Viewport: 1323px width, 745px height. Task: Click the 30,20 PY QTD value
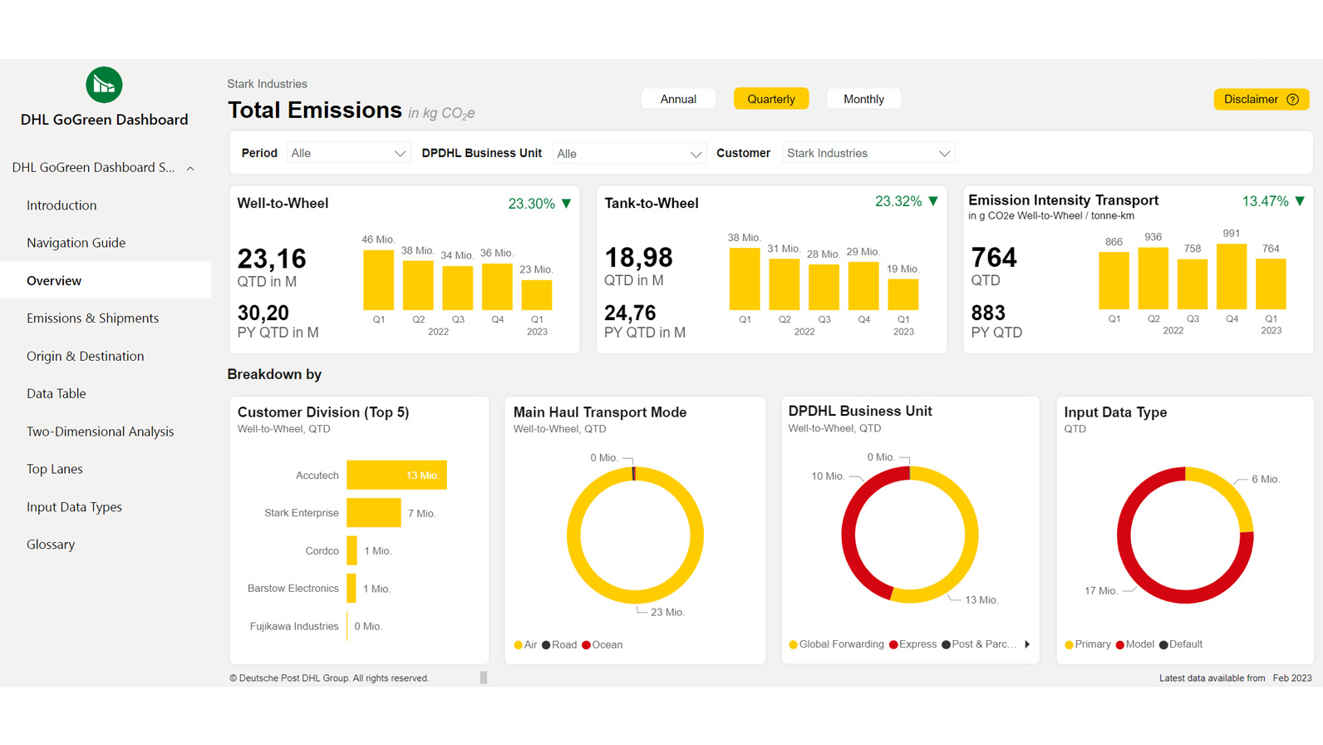(263, 313)
